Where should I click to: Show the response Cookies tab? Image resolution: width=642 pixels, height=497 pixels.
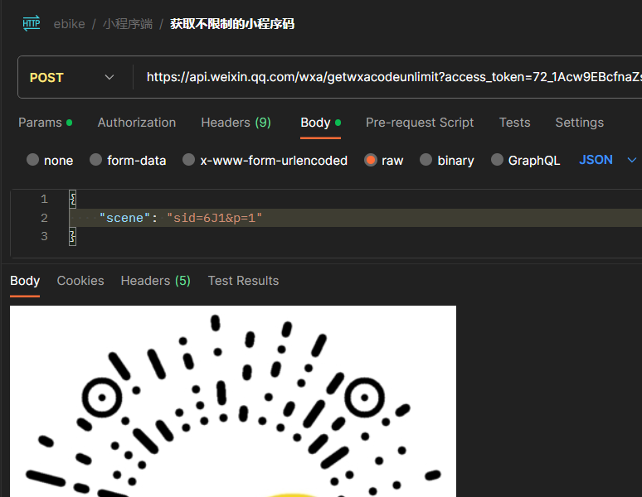click(80, 281)
